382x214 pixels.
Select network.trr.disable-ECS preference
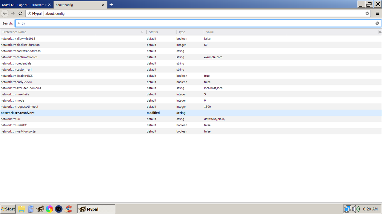click(x=191, y=76)
